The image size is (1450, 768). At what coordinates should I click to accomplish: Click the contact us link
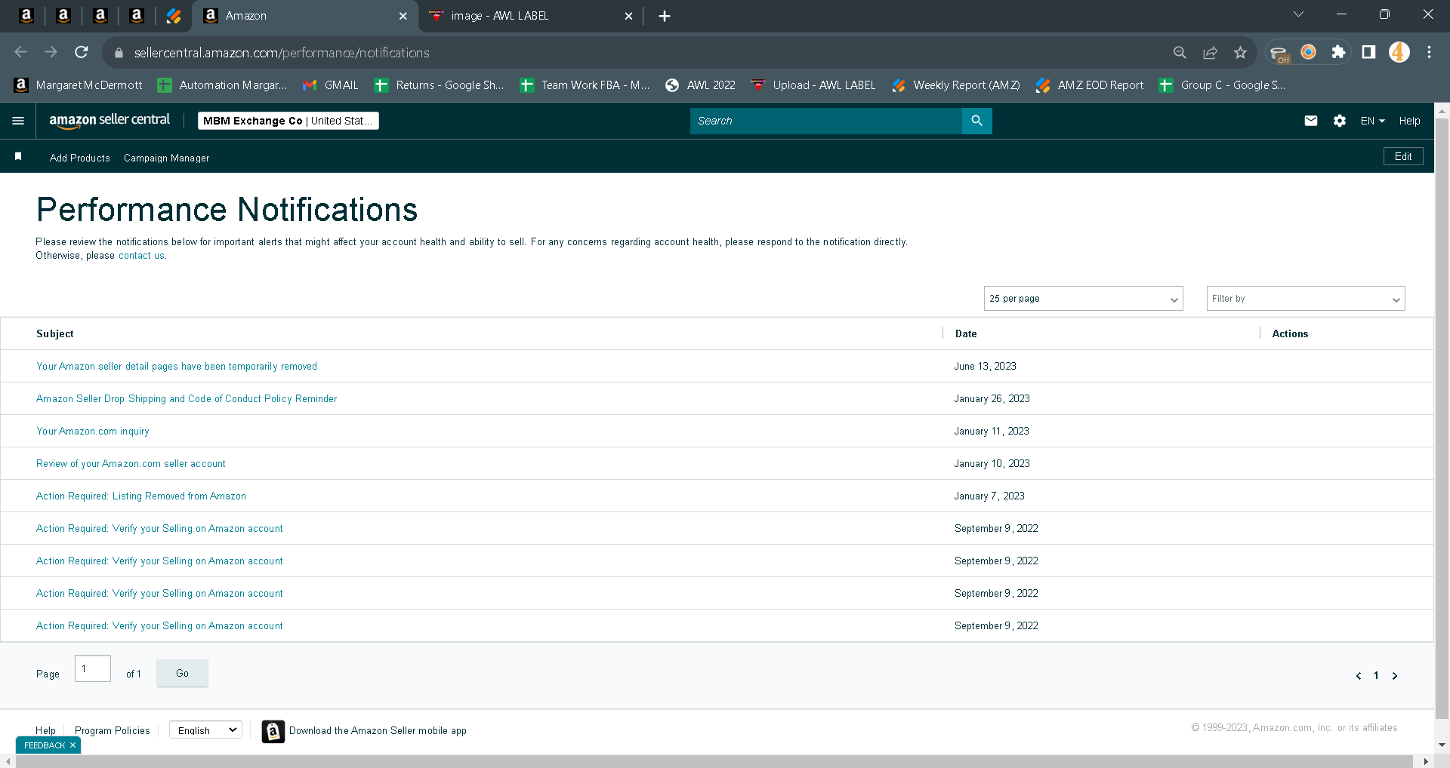pyautogui.click(x=141, y=256)
